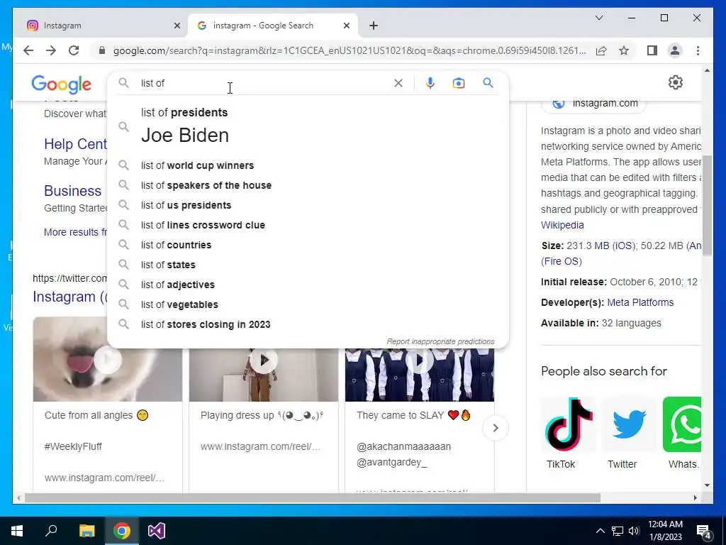Open the volume tray icon
The image size is (726, 545).
(x=634, y=531)
